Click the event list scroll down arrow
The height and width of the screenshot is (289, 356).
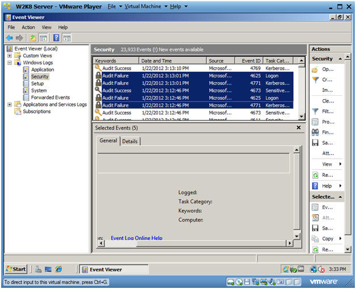tap(301, 117)
